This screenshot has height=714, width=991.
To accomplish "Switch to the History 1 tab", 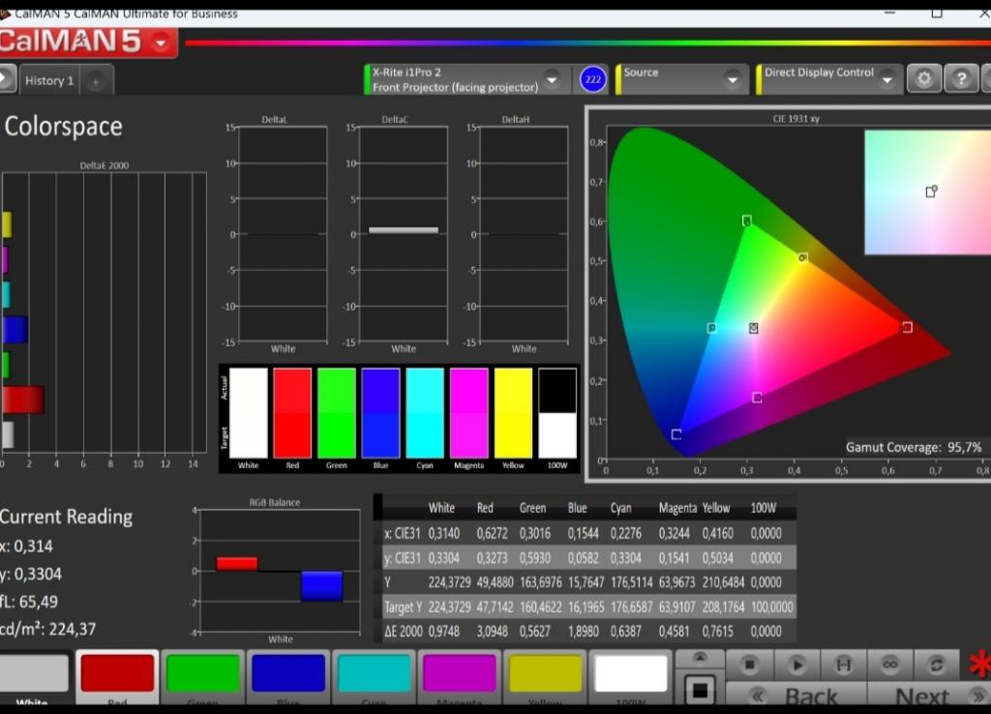I will [x=49, y=81].
